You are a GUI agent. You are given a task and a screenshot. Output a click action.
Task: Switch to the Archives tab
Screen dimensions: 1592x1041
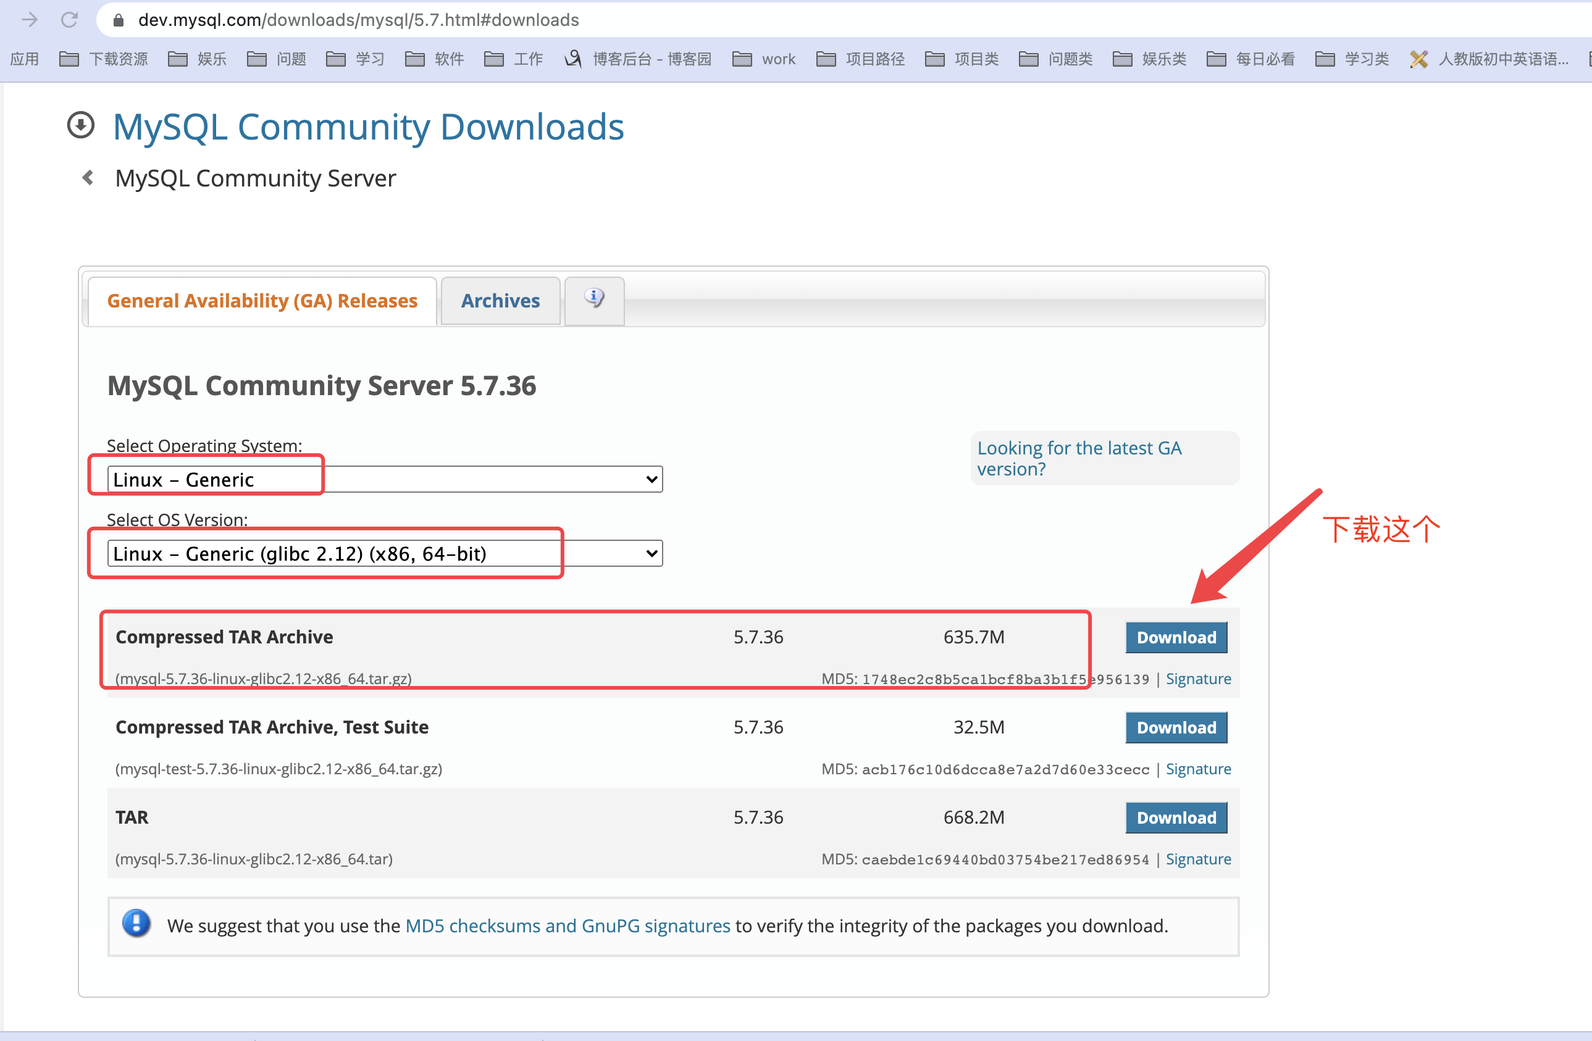pyautogui.click(x=500, y=301)
